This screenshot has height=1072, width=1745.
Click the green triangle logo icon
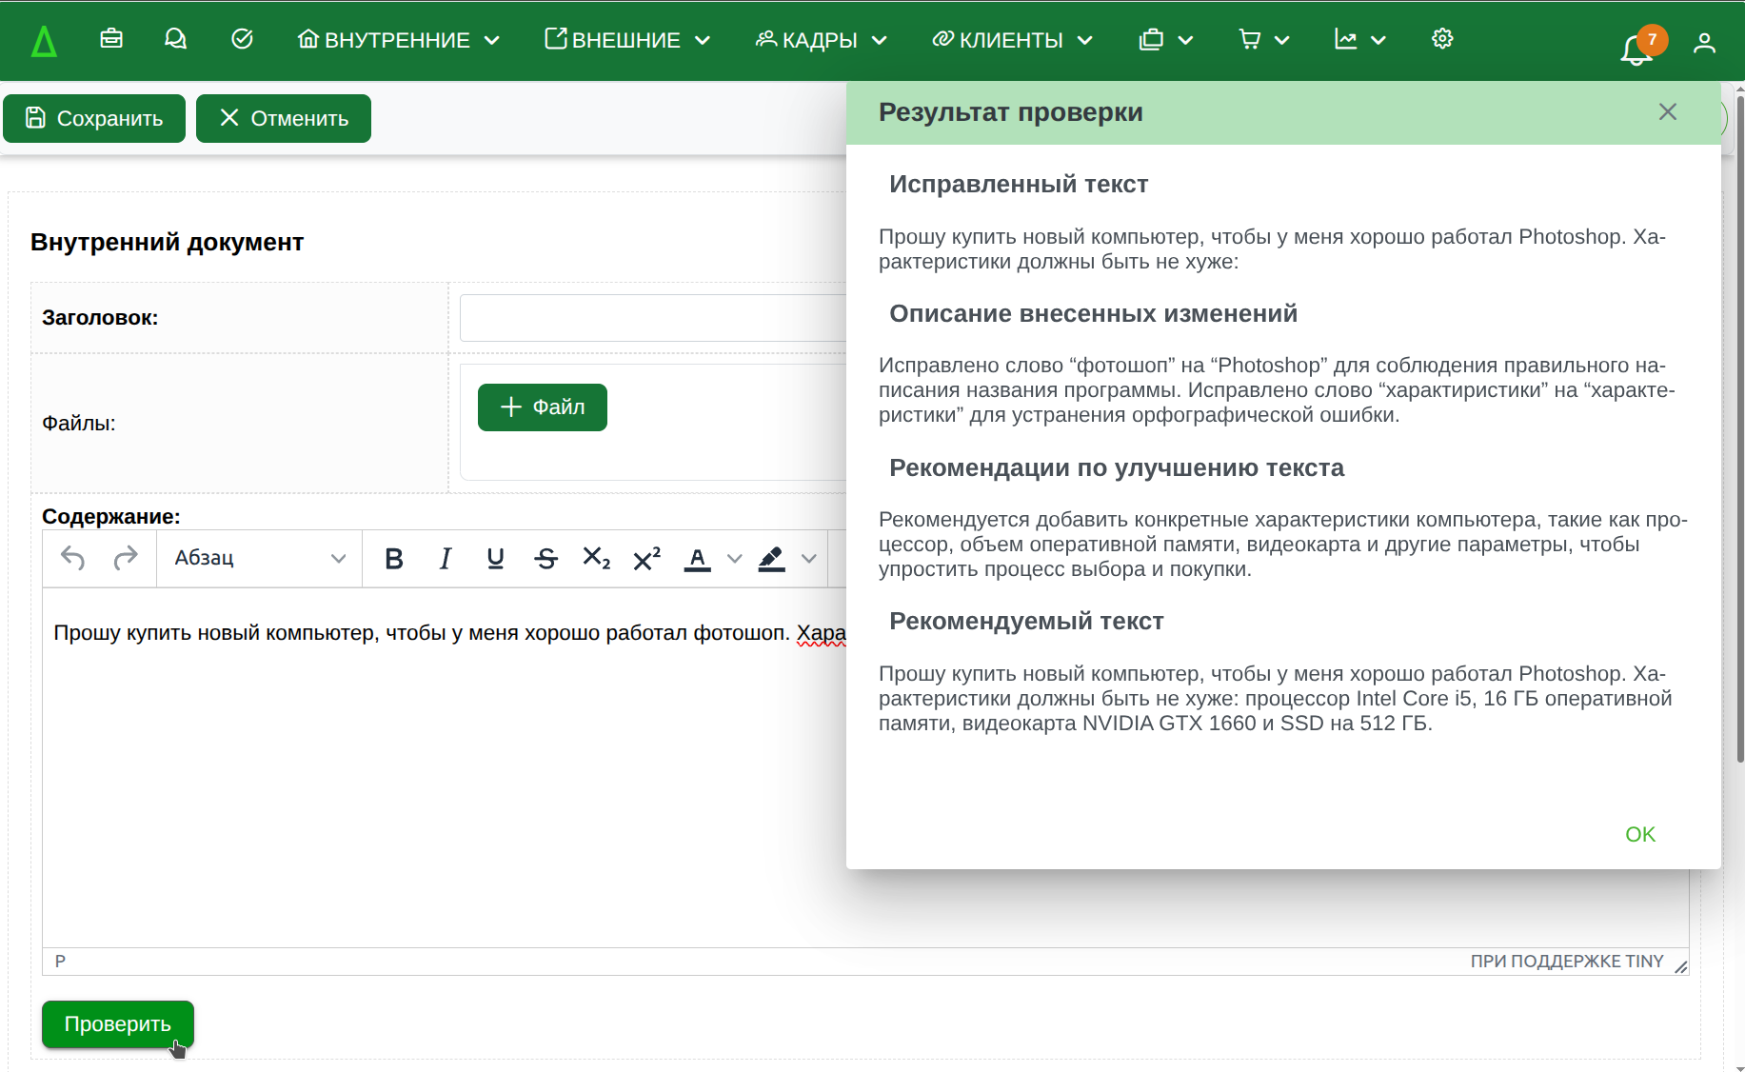44,41
